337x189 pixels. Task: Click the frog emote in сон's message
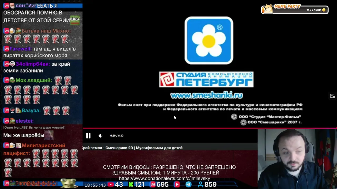tap(75, 20)
